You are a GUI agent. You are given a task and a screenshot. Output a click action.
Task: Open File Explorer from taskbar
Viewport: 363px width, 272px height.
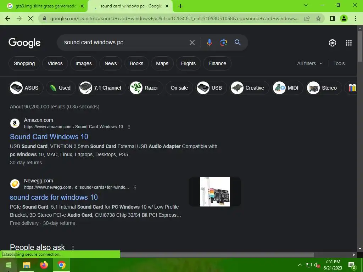tap(26, 265)
